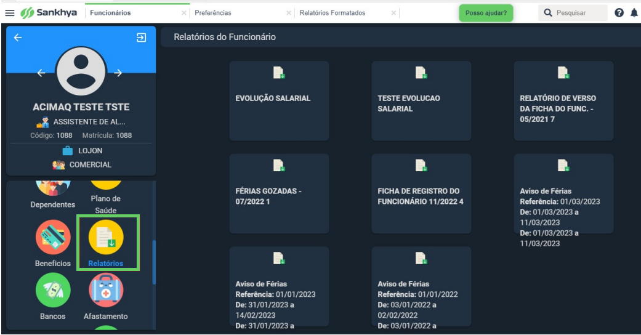Open the help question mark icon
Image resolution: width=641 pixels, height=335 pixels.
(619, 13)
